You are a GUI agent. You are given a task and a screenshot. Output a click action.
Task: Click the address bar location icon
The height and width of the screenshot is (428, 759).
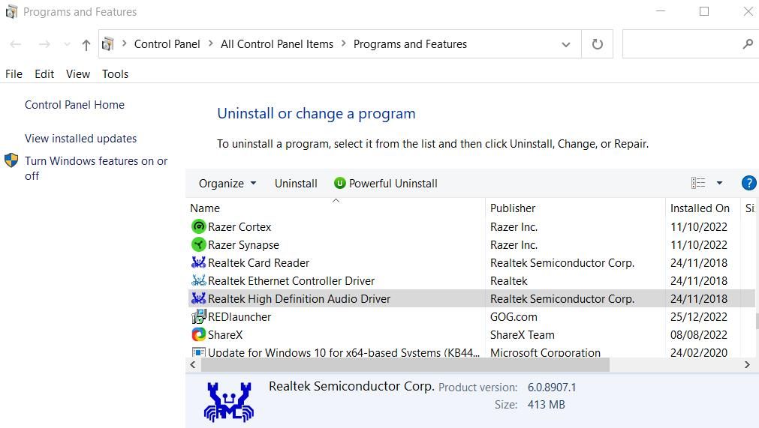click(x=108, y=44)
